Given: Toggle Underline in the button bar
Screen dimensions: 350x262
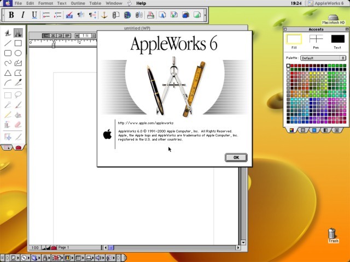Looking at the screenshot, I should pos(34,15).
